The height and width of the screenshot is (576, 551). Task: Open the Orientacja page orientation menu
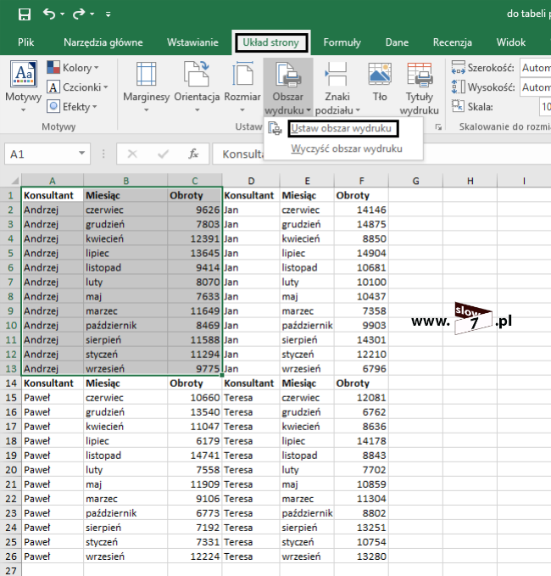[197, 87]
